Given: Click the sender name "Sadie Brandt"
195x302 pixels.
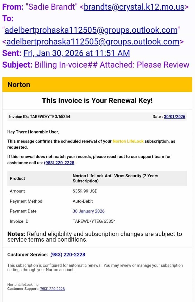Looking at the screenshot, I should pos(52,7).
